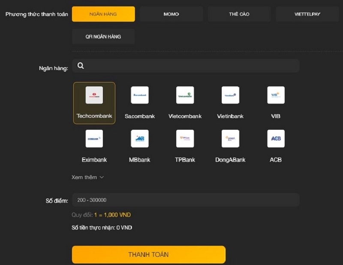This screenshot has height=265, width=343.
Task: Click the Số điểm amount input field
Action: point(185,200)
